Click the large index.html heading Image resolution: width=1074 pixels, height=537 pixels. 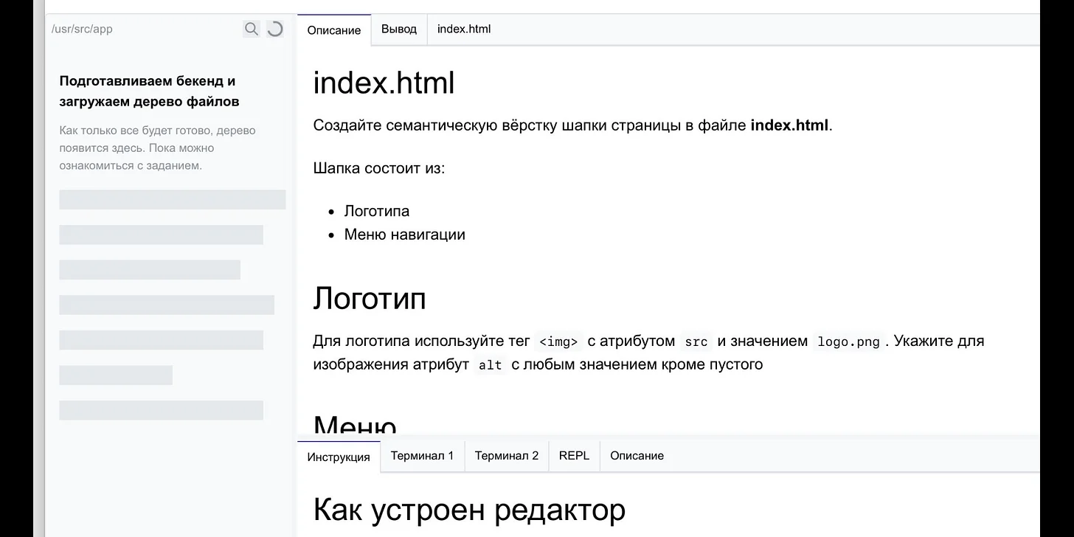(x=384, y=83)
